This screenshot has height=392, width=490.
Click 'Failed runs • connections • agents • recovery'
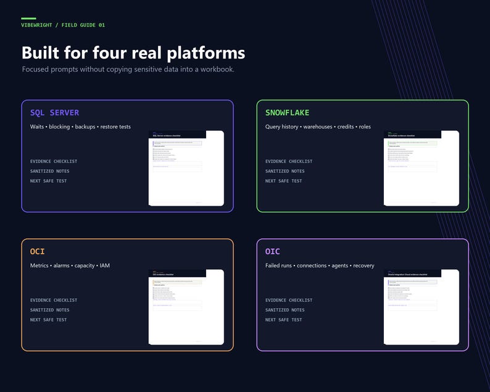click(320, 265)
